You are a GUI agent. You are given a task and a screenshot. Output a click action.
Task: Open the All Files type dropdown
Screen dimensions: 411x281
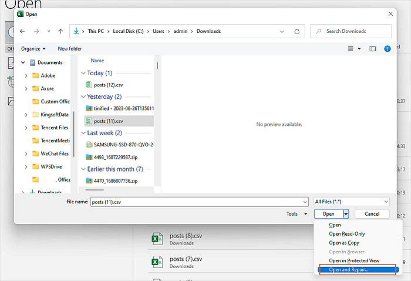click(352, 202)
